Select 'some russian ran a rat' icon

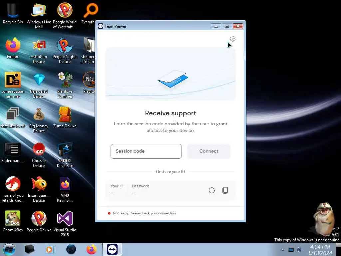[13, 85]
